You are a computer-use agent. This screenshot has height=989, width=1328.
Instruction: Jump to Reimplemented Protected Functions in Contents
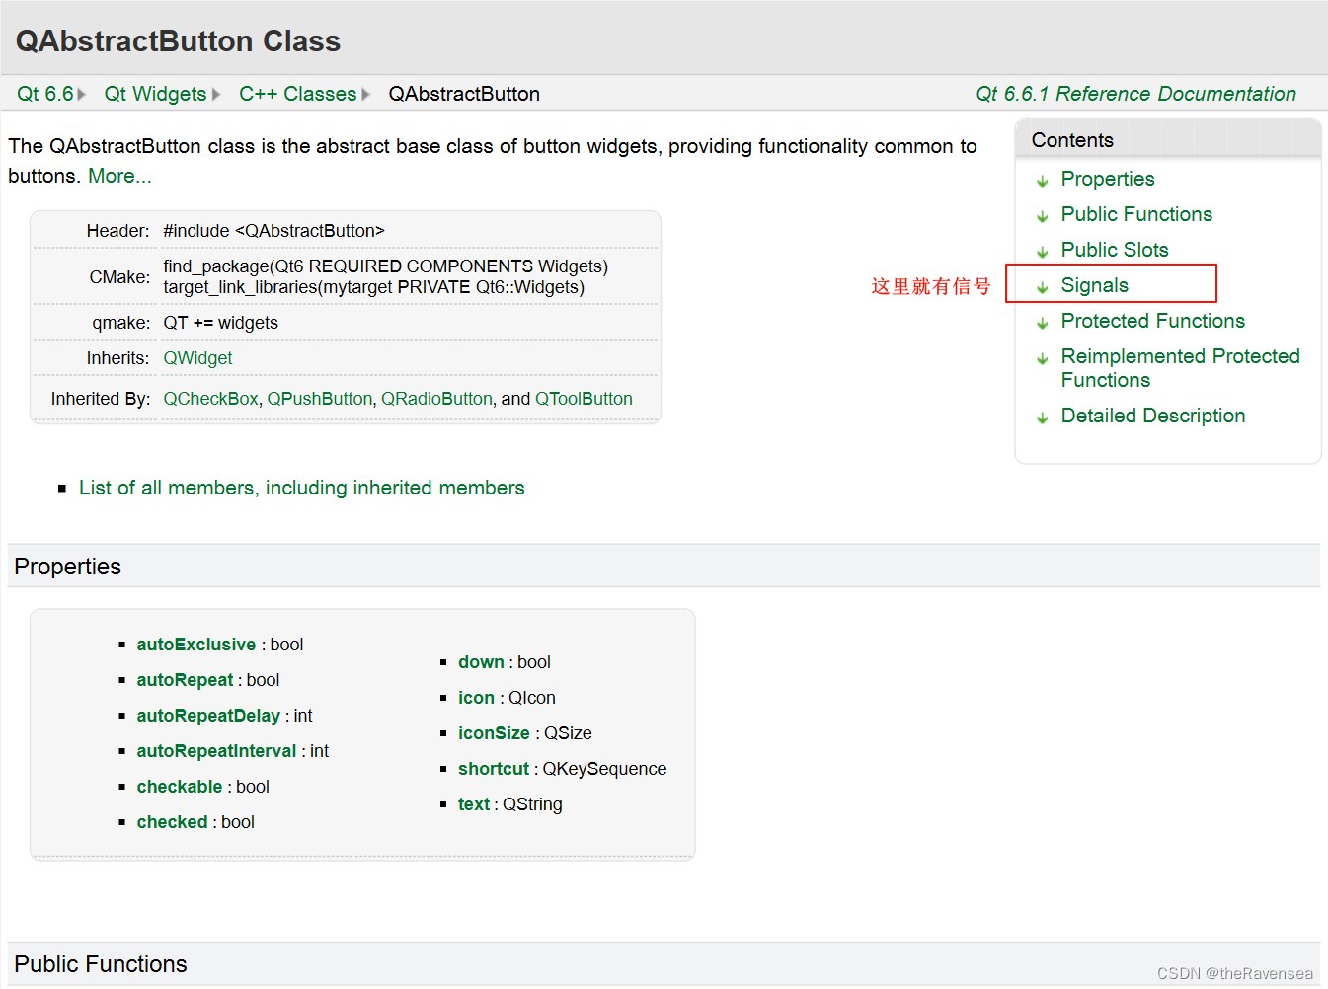[1180, 368]
